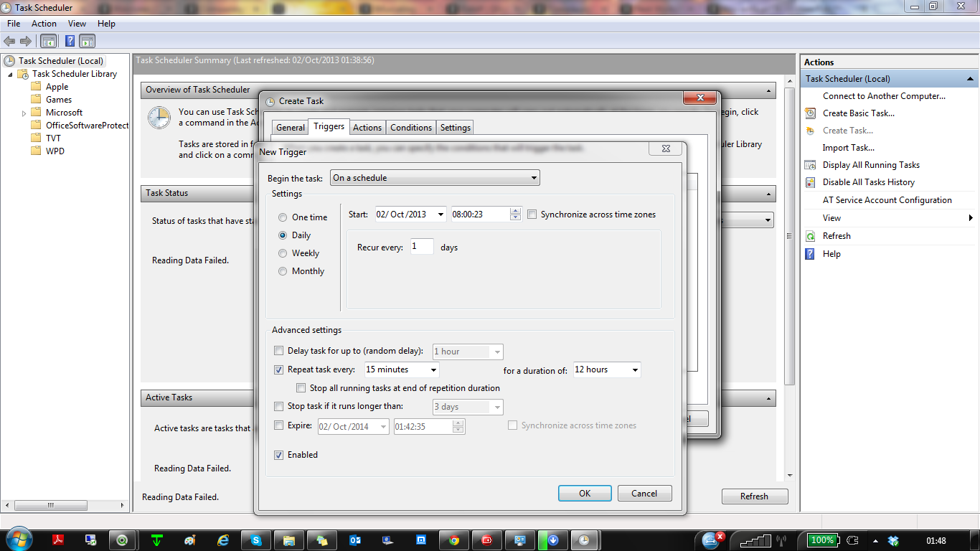The image size is (980, 551).
Task: Check Stop task if it runs longer than
Action: pos(279,406)
